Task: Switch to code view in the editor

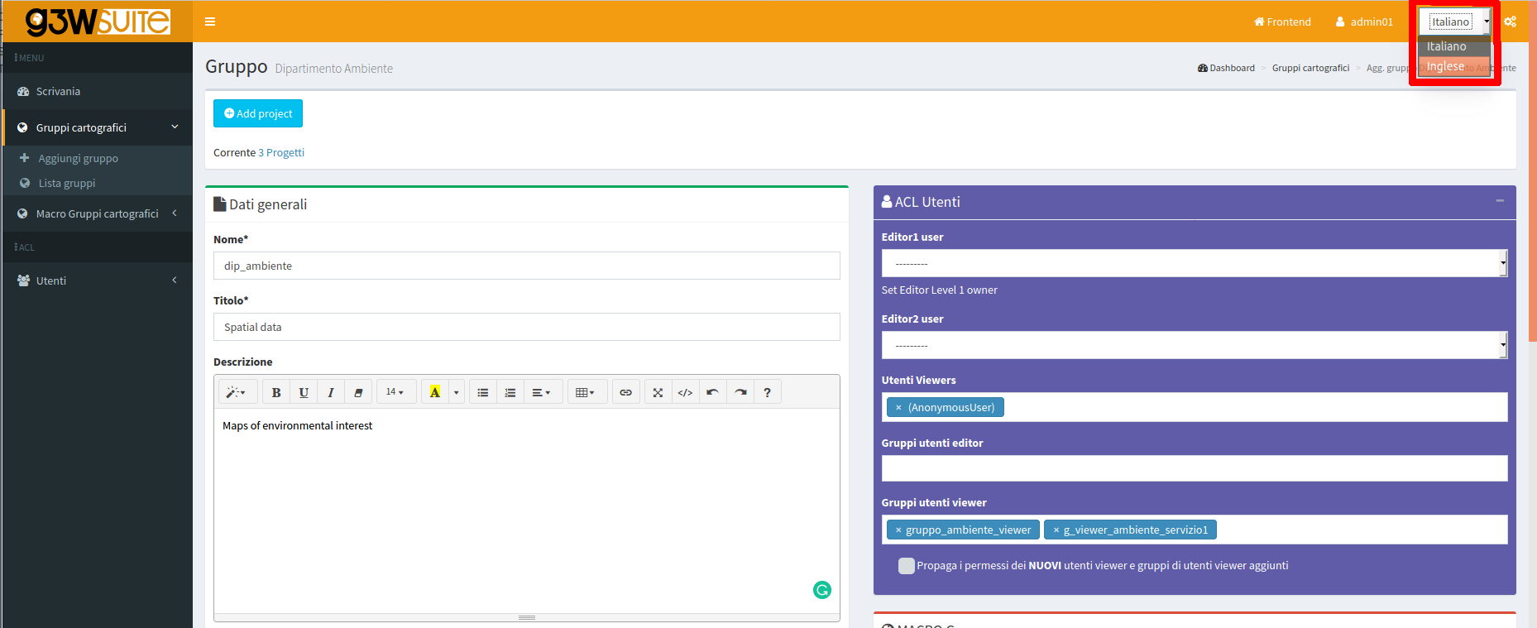Action: pos(685,392)
